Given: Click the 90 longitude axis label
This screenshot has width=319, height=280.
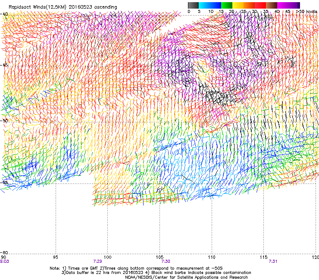Looking at the screenshot, I should click(3, 258).
